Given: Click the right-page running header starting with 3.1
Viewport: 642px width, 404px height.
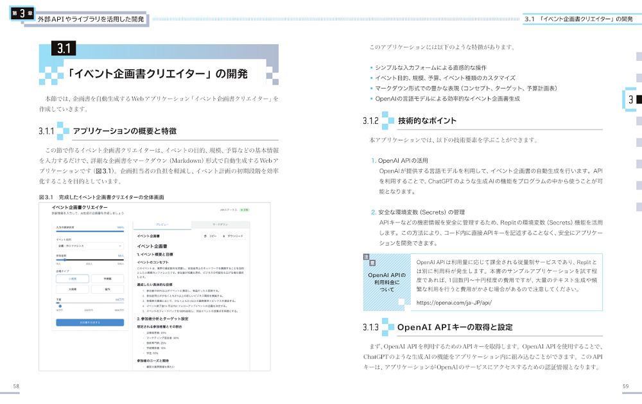Looking at the screenshot, I should 578,19.
